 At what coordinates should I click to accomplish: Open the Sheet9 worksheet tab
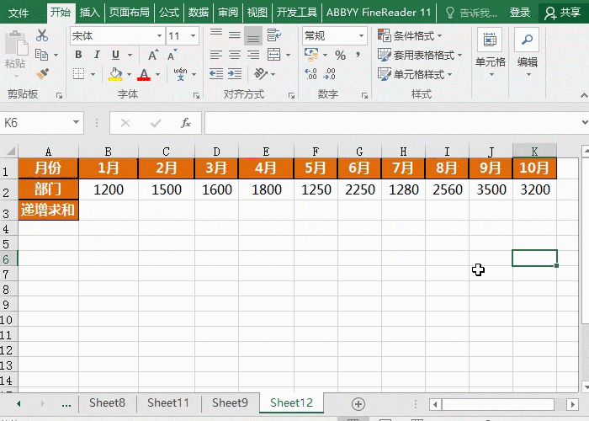230,403
